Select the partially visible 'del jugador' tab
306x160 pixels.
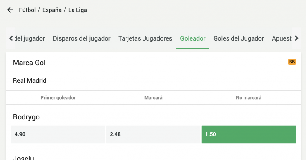[30, 38]
